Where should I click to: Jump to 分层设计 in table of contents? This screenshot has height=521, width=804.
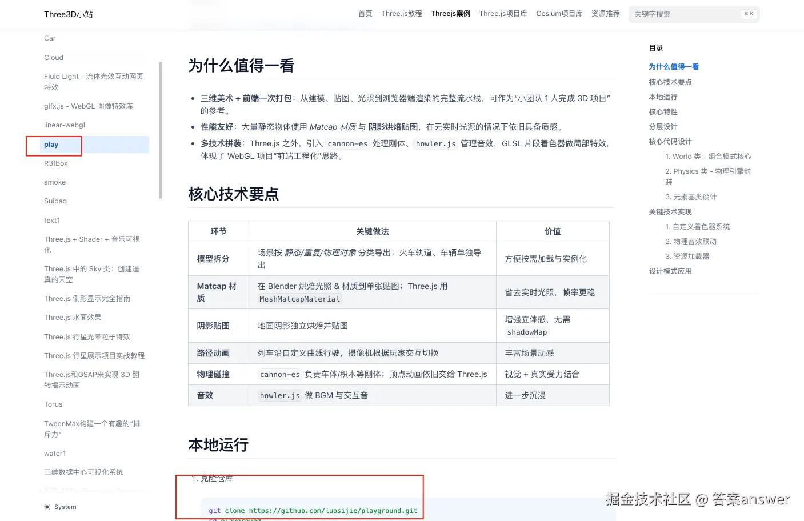click(663, 127)
